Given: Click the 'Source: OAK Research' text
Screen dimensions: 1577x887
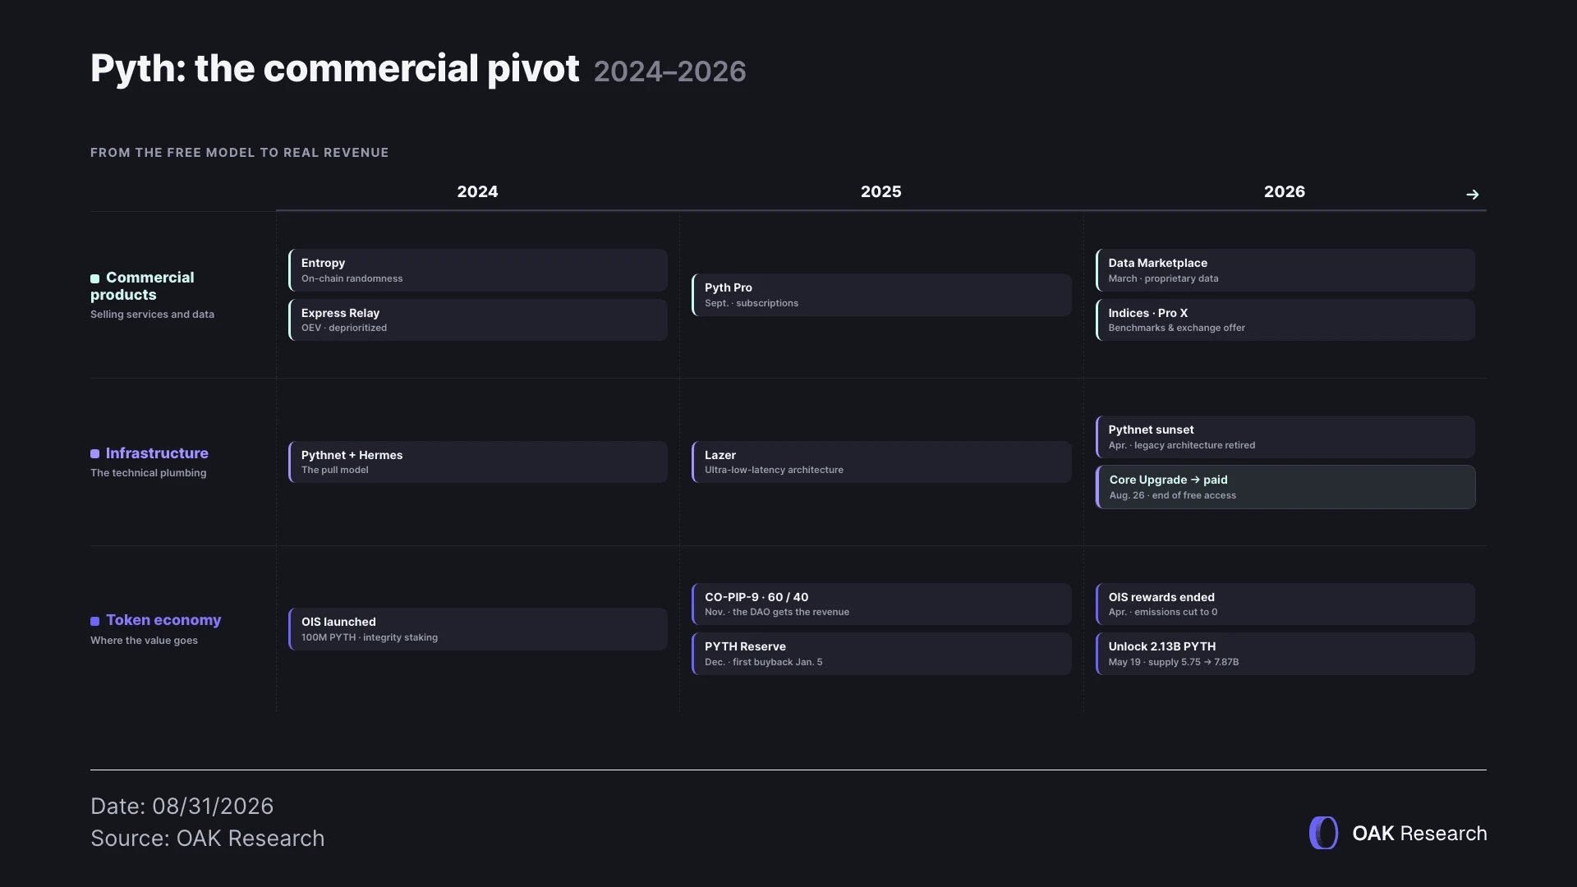Looking at the screenshot, I should 207,839.
